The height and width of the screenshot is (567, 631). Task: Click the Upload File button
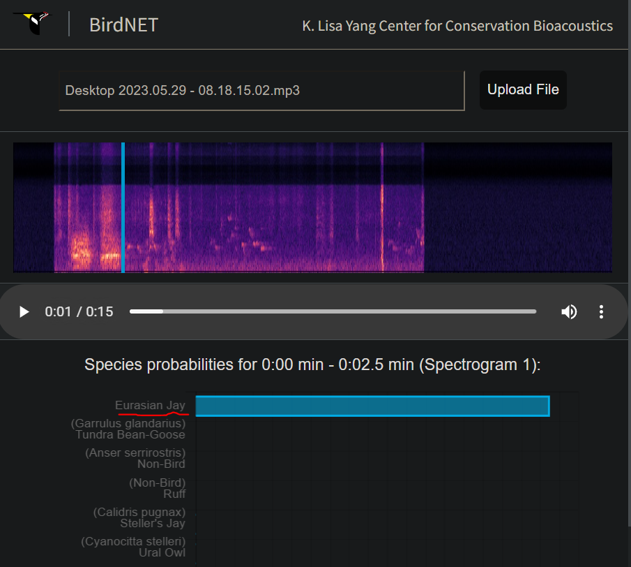pos(523,90)
